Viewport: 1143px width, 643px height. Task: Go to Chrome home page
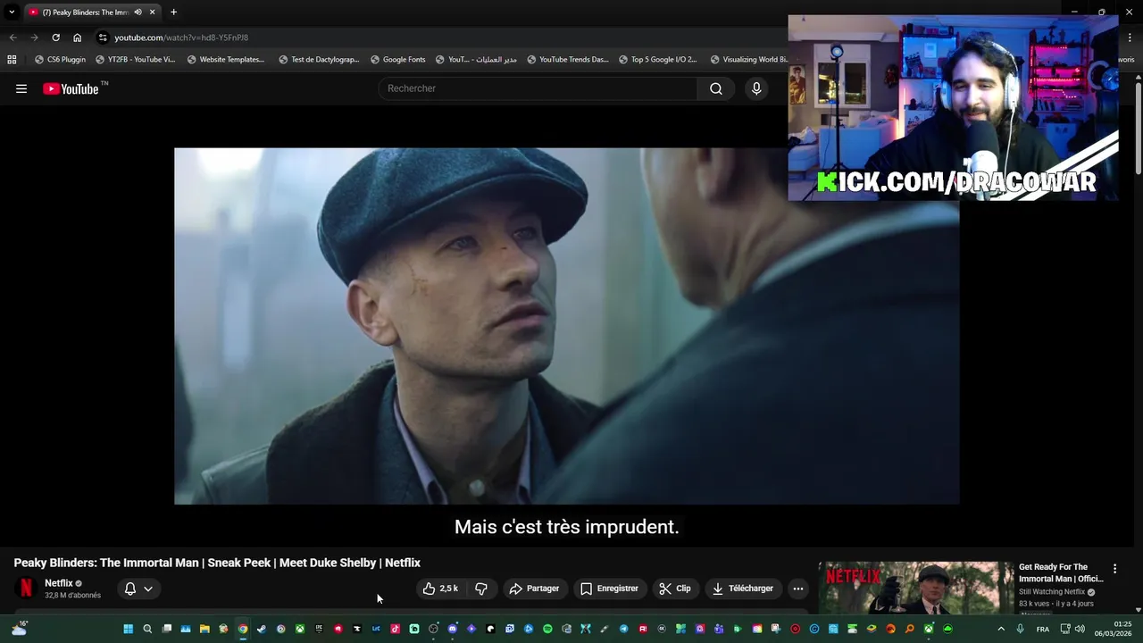click(77, 38)
